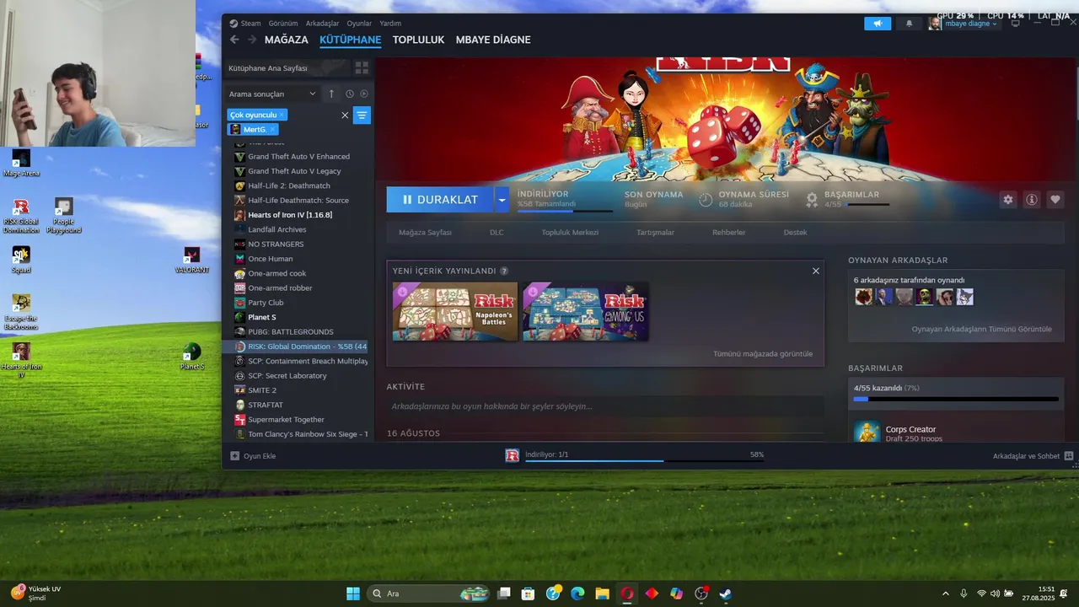This screenshot has width=1079, height=607.
Task: Close the YENİ İÇERİK YAYINLANDI panel
Action: (815, 271)
